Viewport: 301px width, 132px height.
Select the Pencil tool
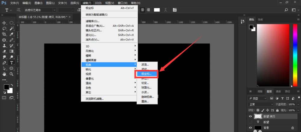[11, 40]
